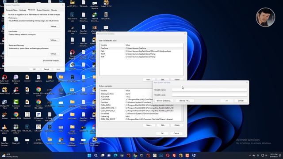
Task: Select the CUDA_PATH_V10_1 system variable row
Action: [141, 108]
